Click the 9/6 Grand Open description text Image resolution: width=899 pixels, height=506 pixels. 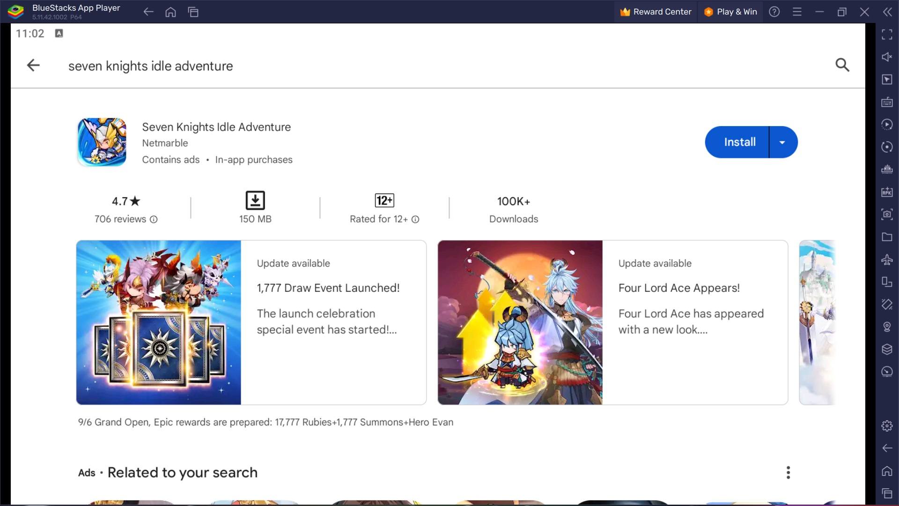[x=265, y=422]
